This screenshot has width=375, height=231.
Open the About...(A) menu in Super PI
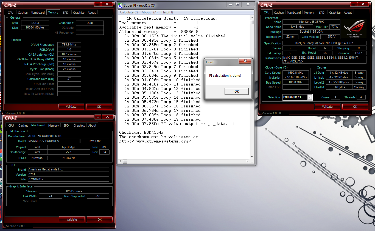click(x=150, y=12)
